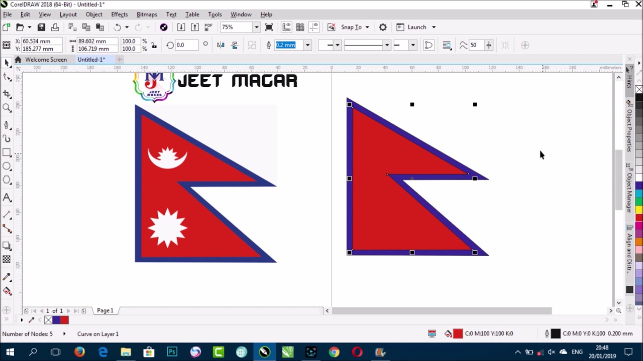643x361 pixels.
Task: Pick the yellow swatch in color palette
Action: pyautogui.click(x=639, y=210)
